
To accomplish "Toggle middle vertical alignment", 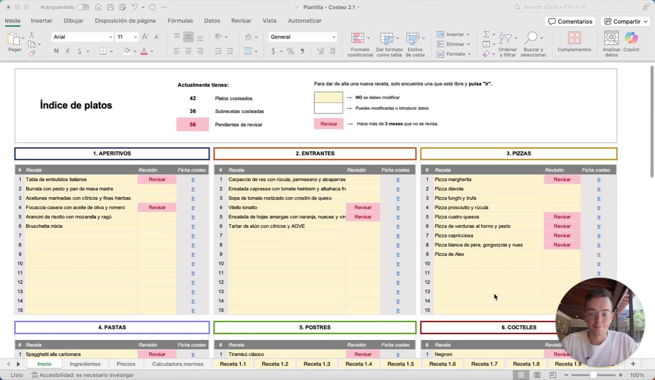I will (189, 37).
